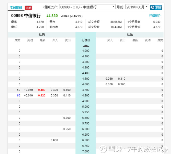Click the 认购 calls section header
The width and height of the screenshot is (171, 154).
tap(42, 34)
